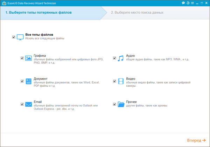Click the history clock icon in title bar
This screenshot has height=147, width=210.
click(188, 3)
